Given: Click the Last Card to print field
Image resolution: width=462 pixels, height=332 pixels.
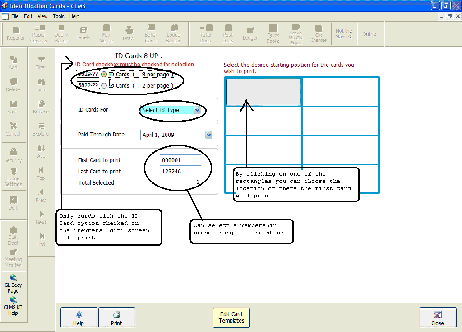Looking at the screenshot, I should coord(180,172).
